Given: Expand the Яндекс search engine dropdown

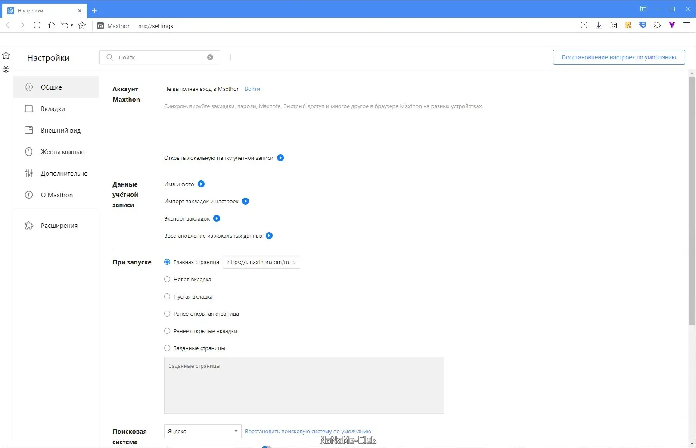Looking at the screenshot, I should click(202, 431).
